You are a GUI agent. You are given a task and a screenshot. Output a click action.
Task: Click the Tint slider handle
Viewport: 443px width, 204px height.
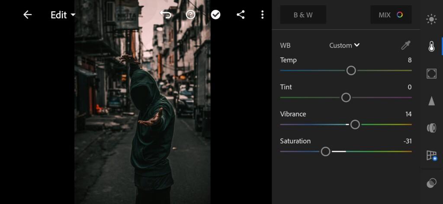click(x=346, y=97)
